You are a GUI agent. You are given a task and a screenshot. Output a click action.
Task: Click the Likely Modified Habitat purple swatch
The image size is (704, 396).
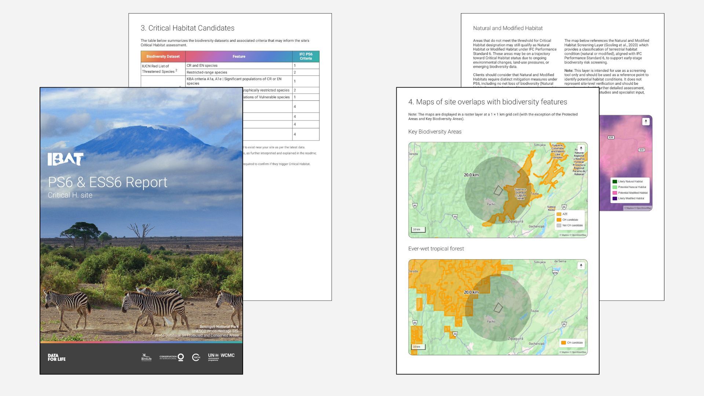(615, 198)
